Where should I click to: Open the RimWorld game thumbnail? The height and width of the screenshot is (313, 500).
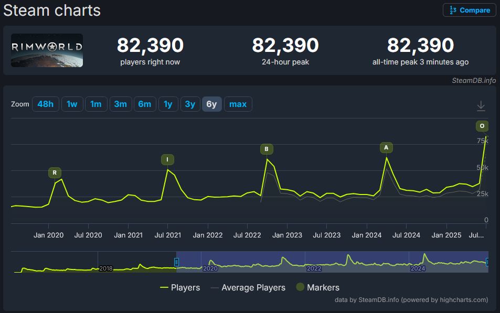(47, 50)
